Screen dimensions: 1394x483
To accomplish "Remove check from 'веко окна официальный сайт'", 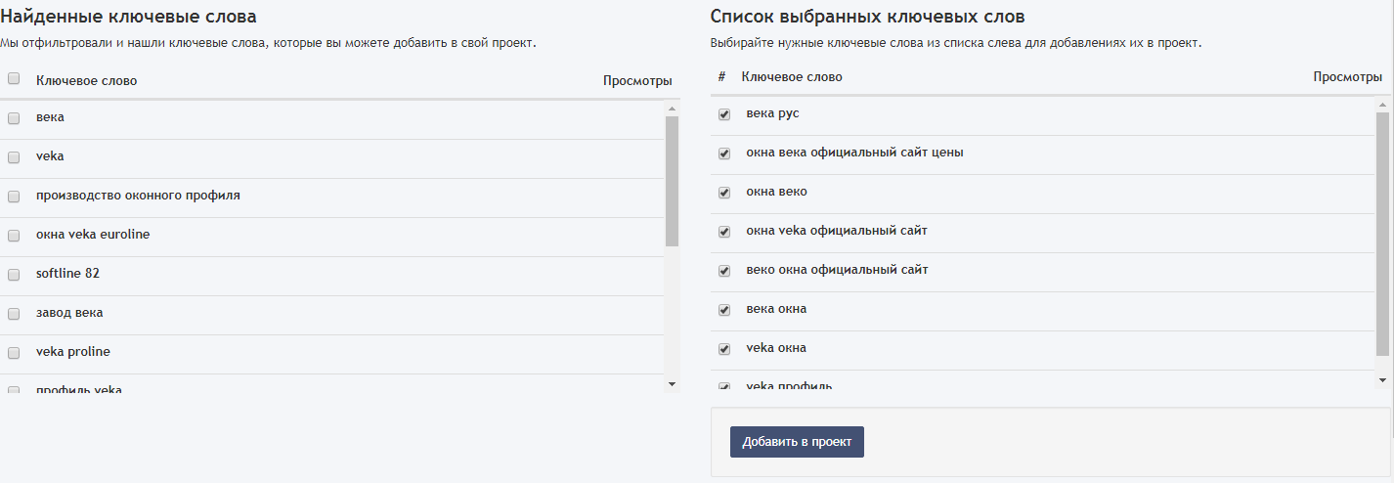I will (724, 271).
